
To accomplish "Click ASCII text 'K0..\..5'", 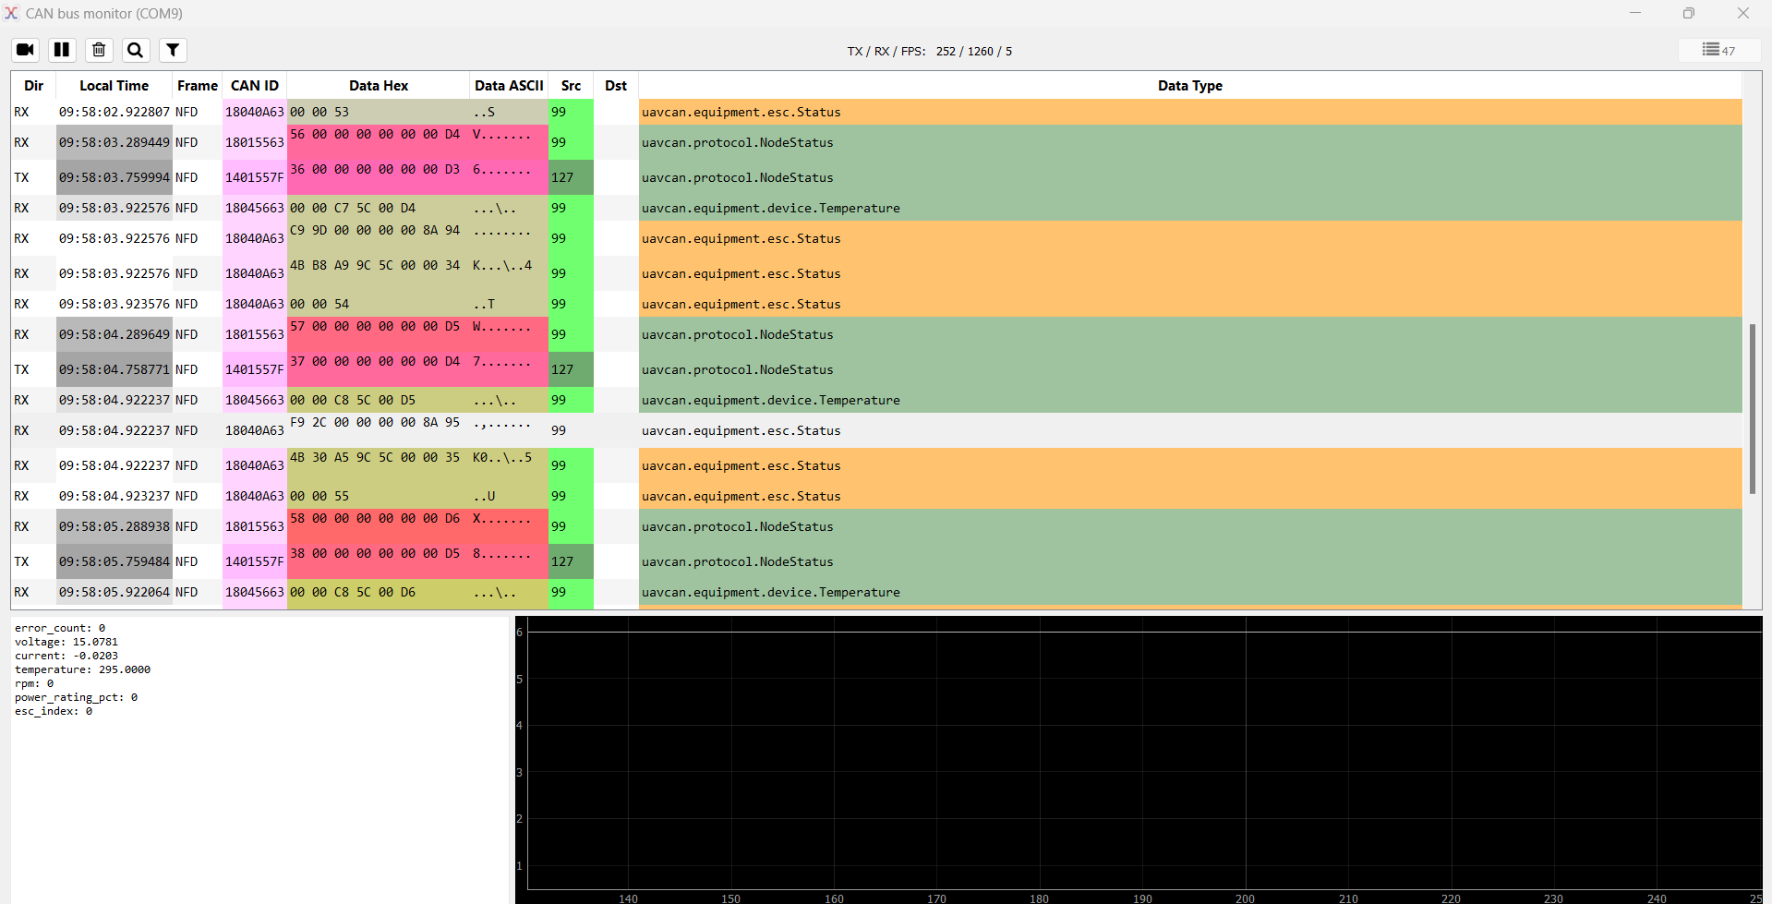I will [502, 457].
